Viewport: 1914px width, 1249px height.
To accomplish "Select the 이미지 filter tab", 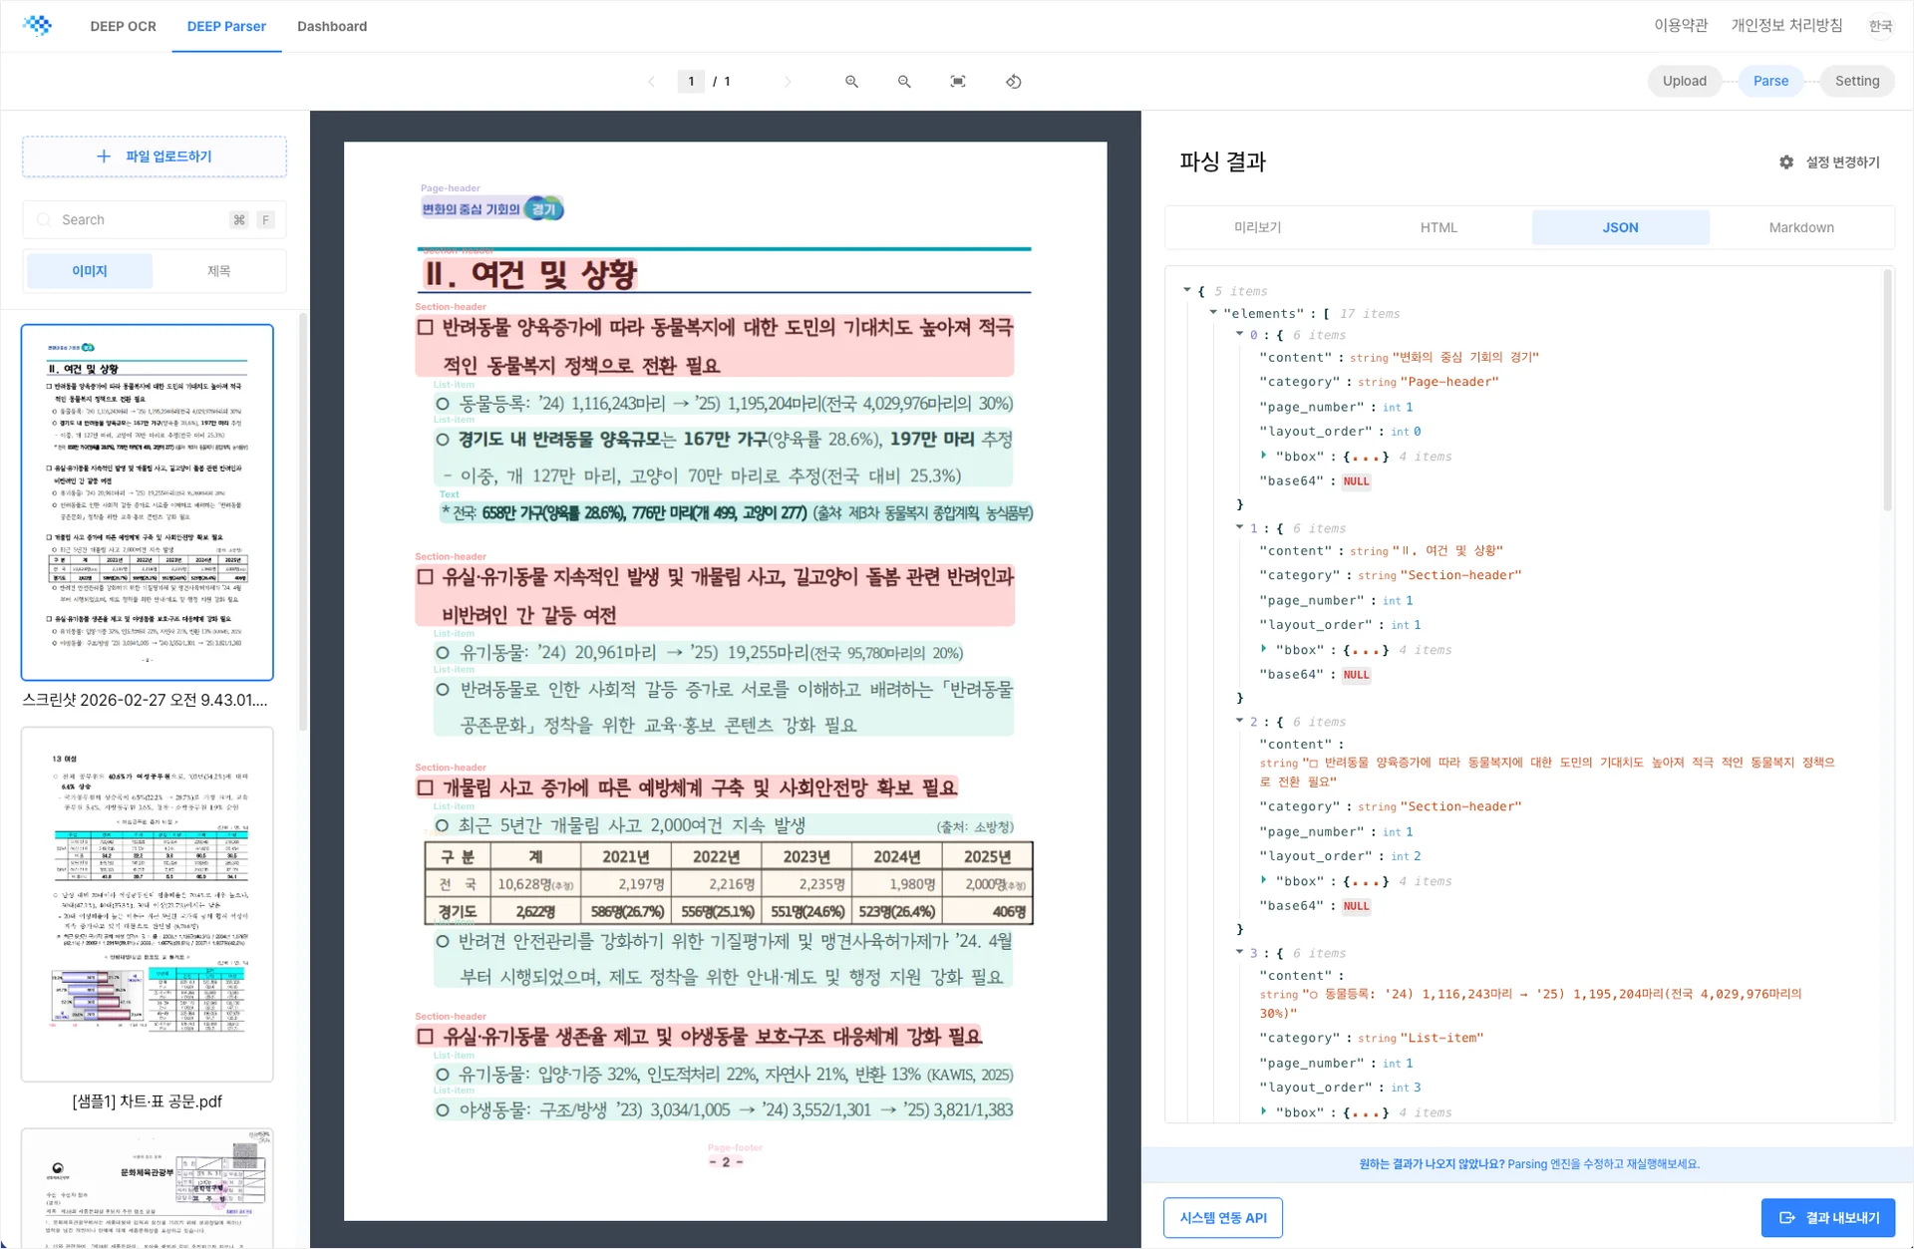I will (x=89, y=270).
